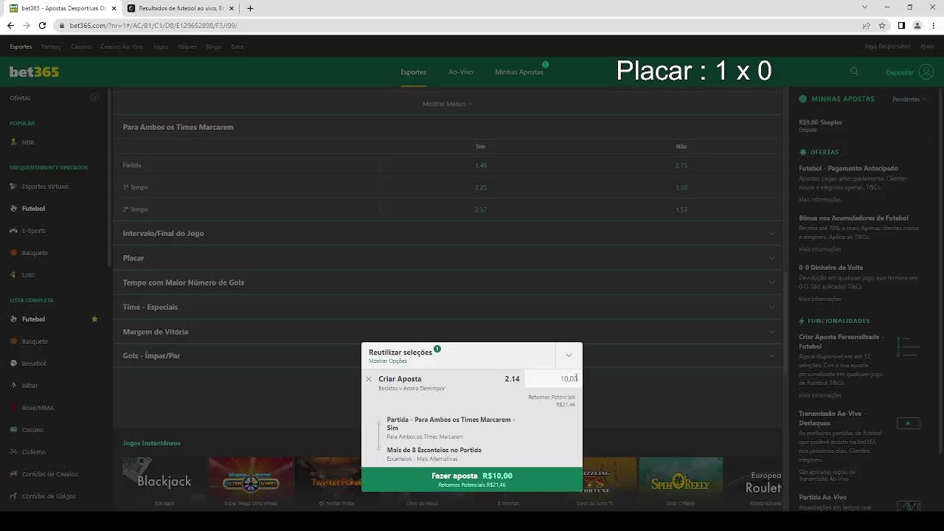Click the Depositar link
This screenshot has height=531, width=944.
coord(900,72)
